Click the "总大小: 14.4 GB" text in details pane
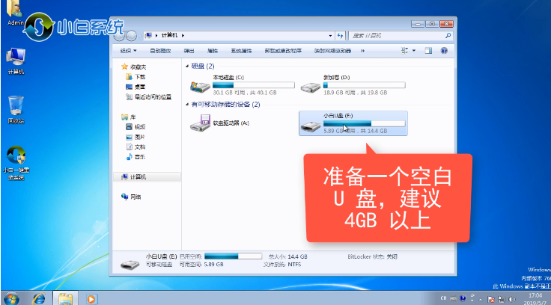Image resolution: width=551 pixels, height=305 pixels. 287,256
